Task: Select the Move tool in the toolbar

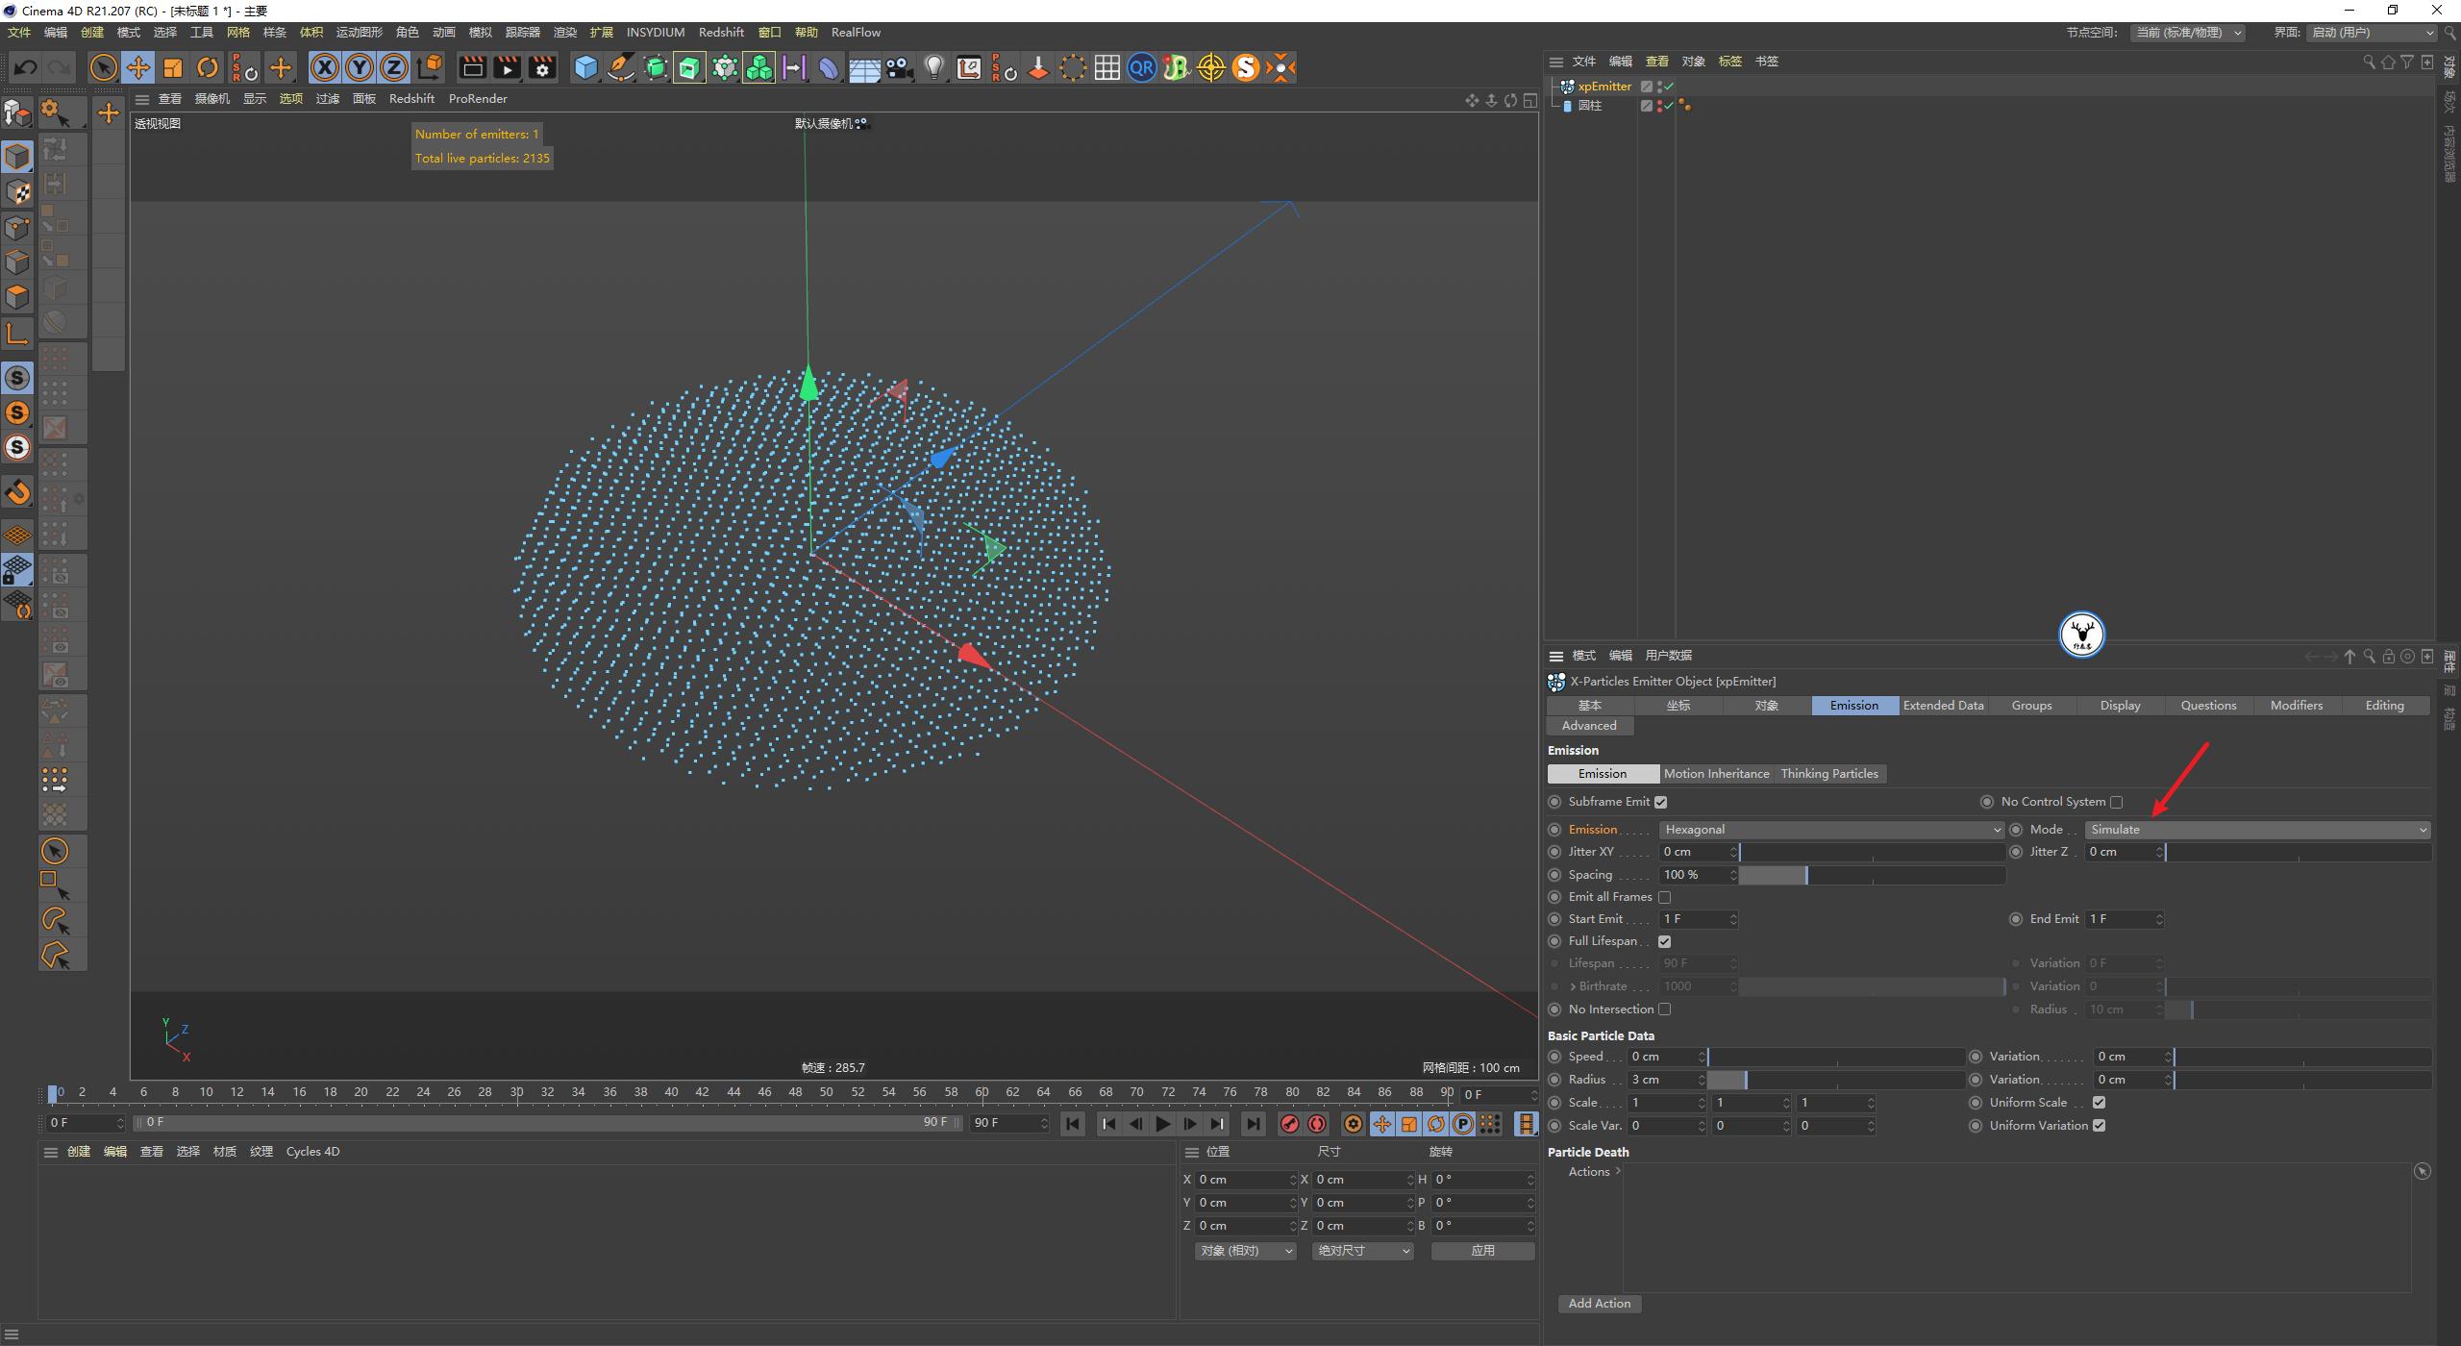Action: 138,67
